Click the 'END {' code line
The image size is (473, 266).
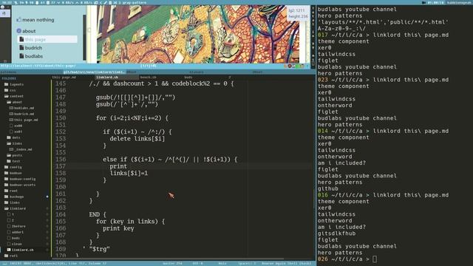98,215
